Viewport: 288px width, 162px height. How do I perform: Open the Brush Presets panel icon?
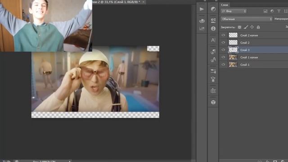pyautogui.click(x=213, y=71)
